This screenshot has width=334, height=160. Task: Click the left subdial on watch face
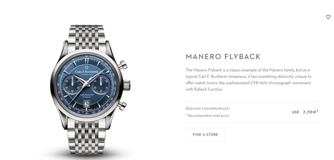click(x=73, y=84)
